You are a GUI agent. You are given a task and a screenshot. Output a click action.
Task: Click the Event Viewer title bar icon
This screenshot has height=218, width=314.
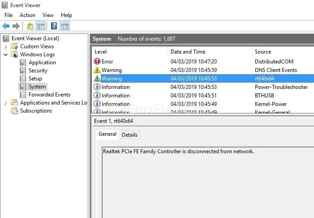pyautogui.click(x=4, y=5)
